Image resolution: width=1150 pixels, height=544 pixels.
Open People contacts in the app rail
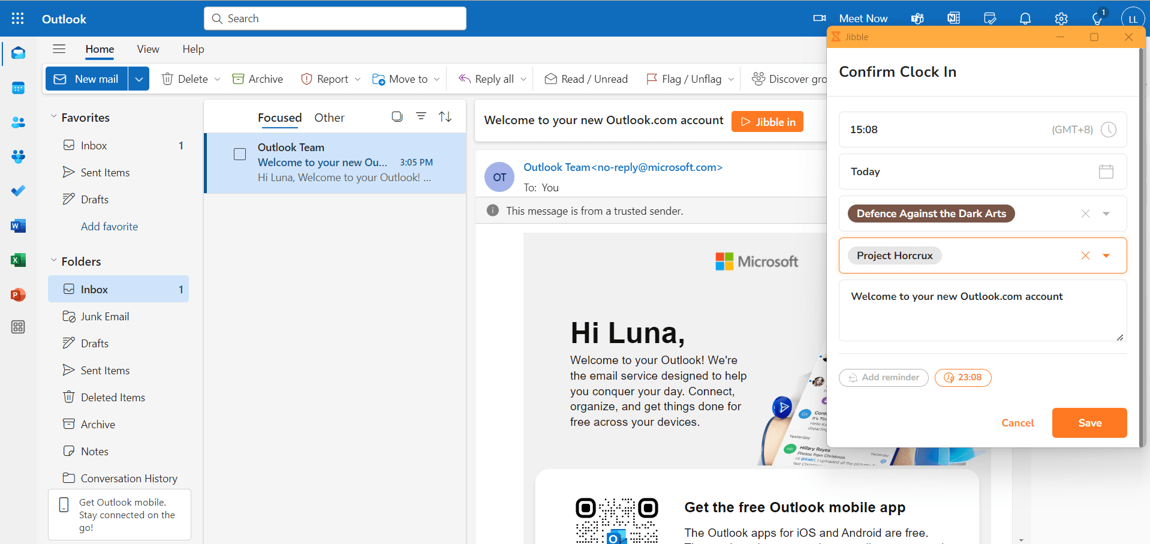coord(18,122)
